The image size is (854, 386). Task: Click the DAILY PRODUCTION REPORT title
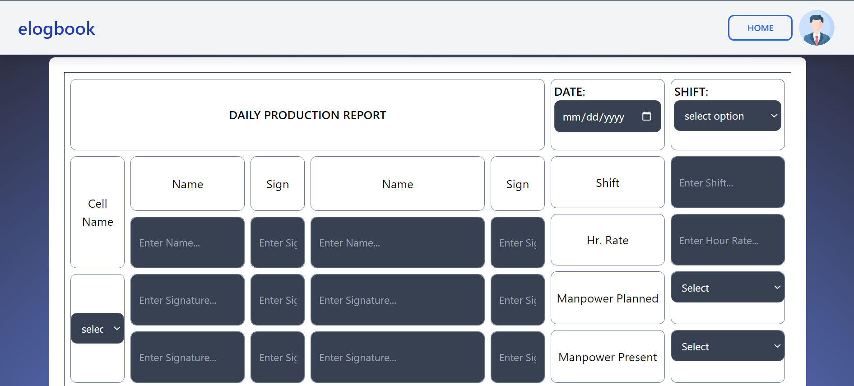pos(307,115)
